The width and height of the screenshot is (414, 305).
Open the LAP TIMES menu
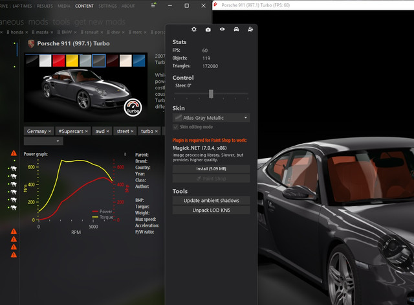(23, 6)
